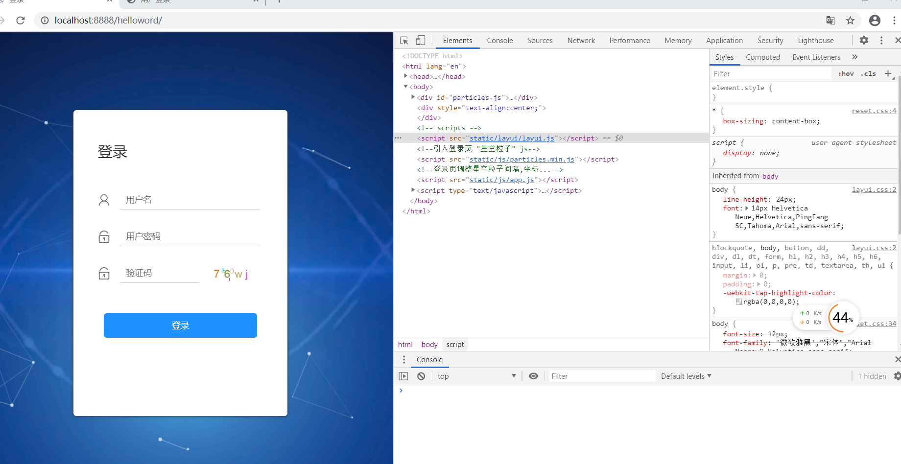Expand the padding shorthand property
This screenshot has height=464, width=901.
point(759,284)
